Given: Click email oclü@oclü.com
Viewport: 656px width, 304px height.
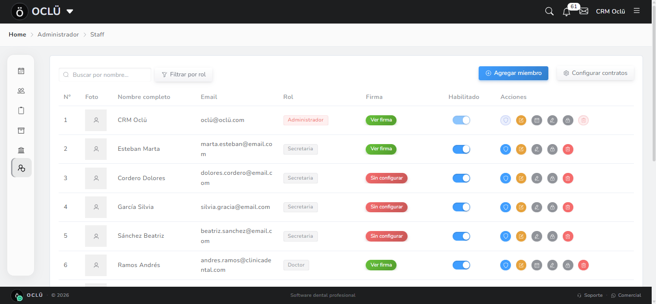Looking at the screenshot, I should 223,120.
